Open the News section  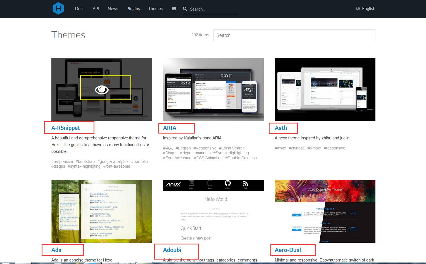tap(113, 9)
